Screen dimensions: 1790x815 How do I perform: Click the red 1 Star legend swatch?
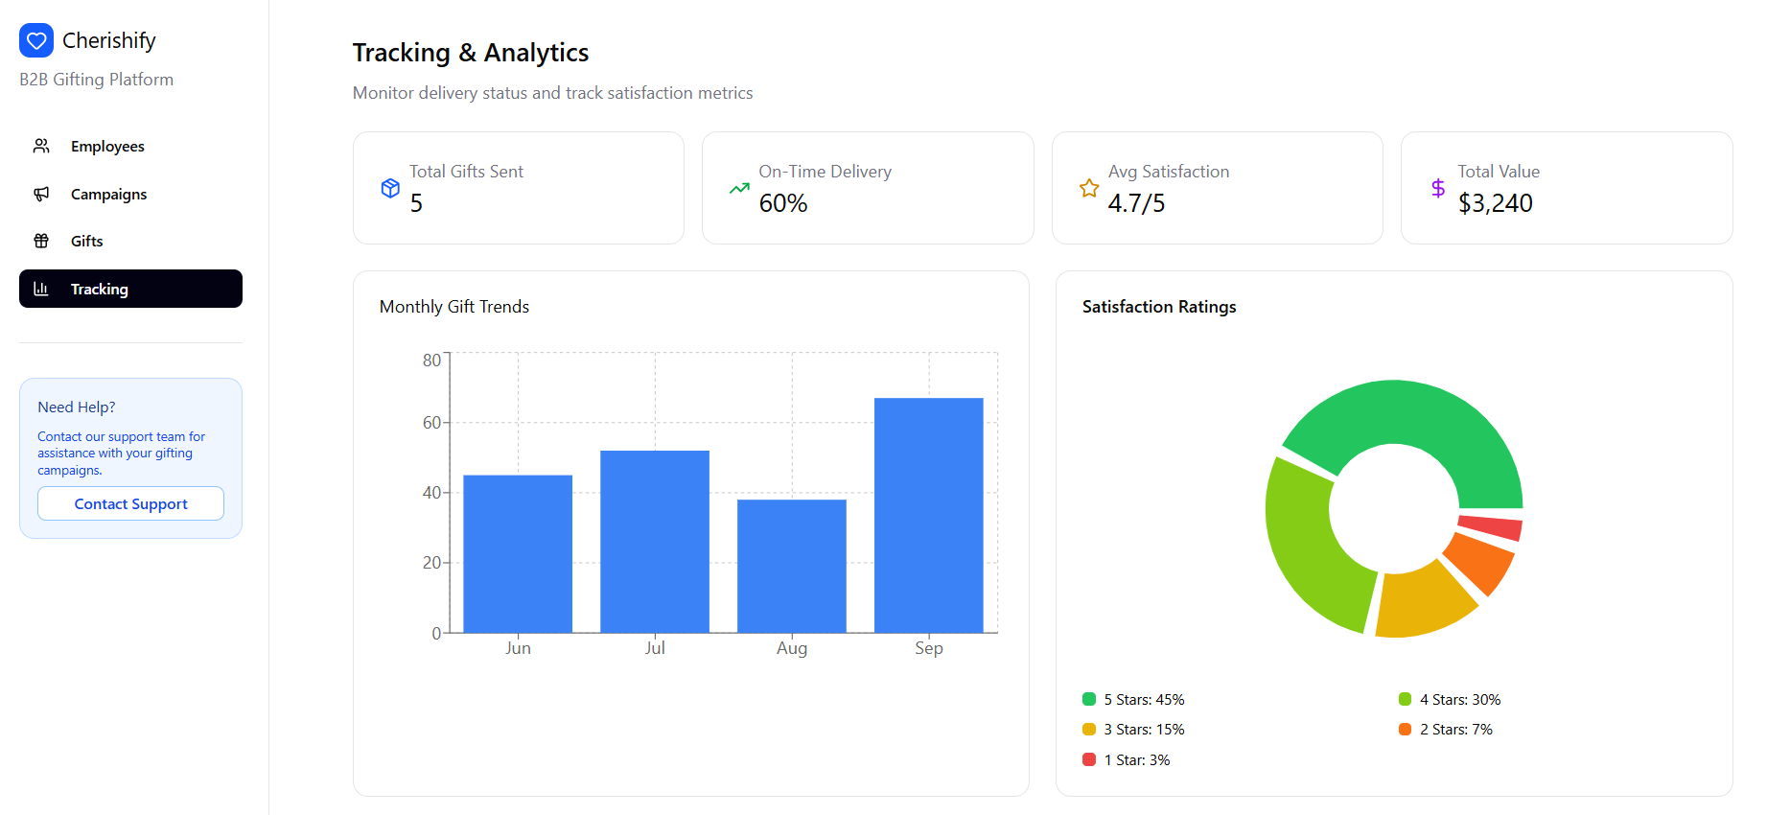(x=1089, y=759)
